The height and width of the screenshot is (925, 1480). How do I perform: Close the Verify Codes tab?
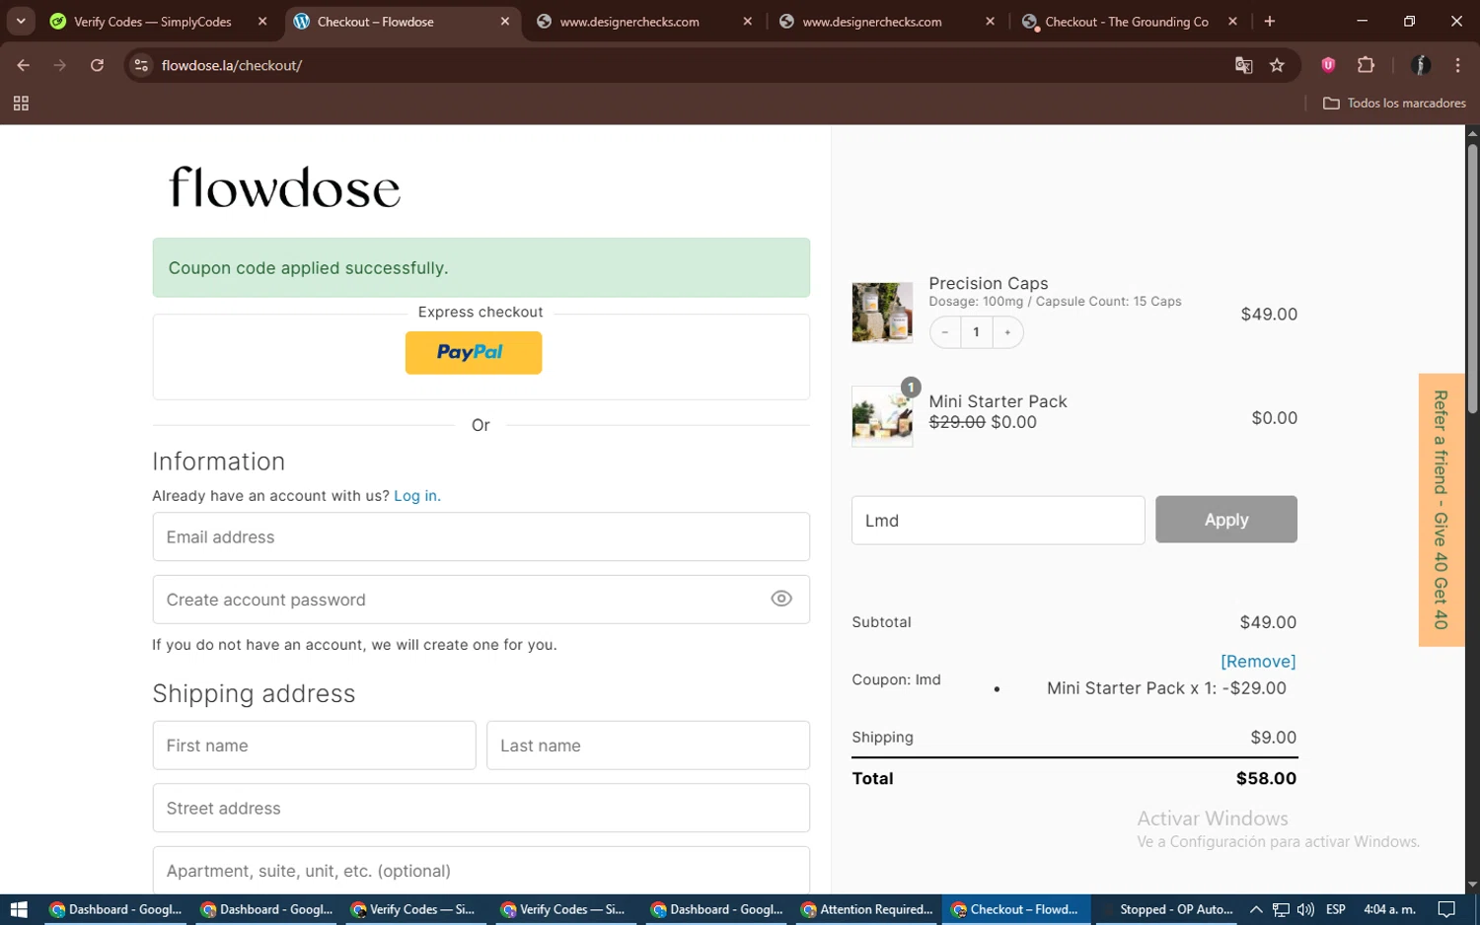[262, 22]
